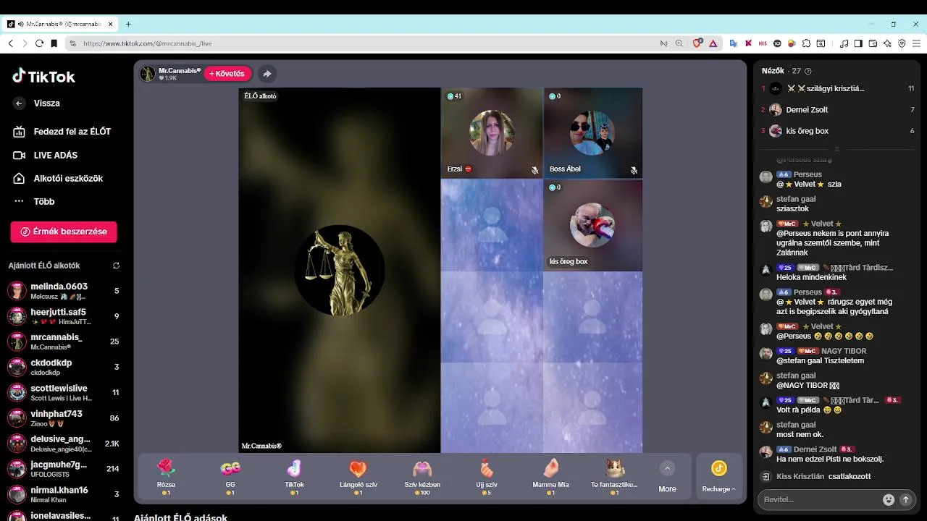Send the Lángoló szív gift

358,476
